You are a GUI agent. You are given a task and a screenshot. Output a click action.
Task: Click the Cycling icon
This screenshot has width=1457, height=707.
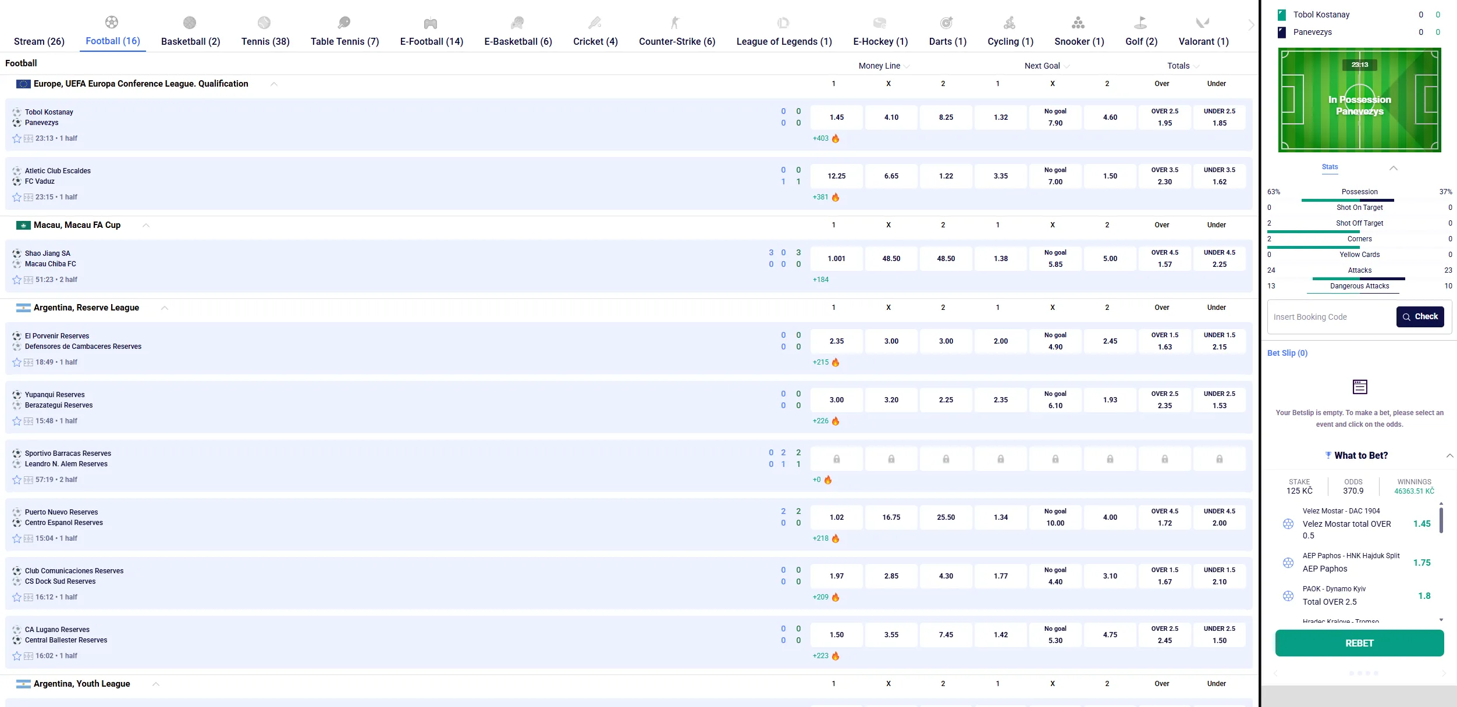1010,23
